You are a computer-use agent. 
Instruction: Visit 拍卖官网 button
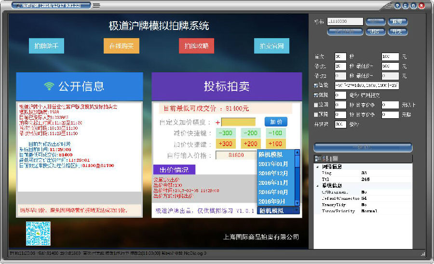point(272,46)
